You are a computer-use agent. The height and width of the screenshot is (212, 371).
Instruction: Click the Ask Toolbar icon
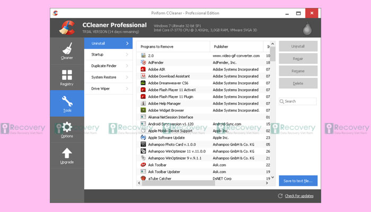pyautogui.click(x=143, y=165)
